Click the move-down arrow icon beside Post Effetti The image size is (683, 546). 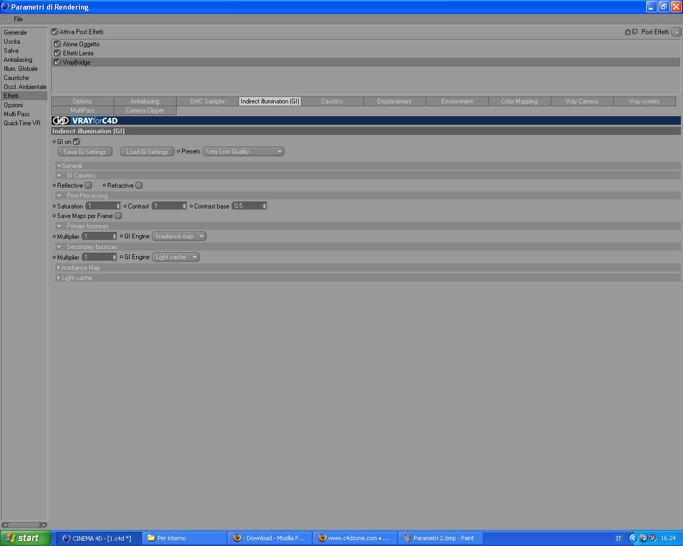635,32
